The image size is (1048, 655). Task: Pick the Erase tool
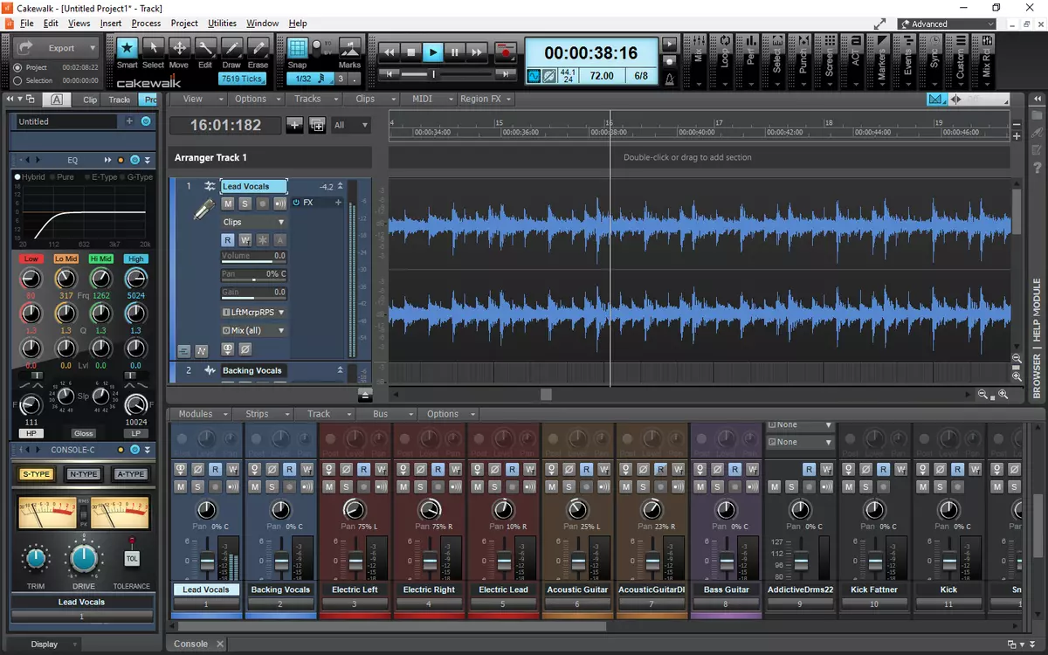coord(258,47)
